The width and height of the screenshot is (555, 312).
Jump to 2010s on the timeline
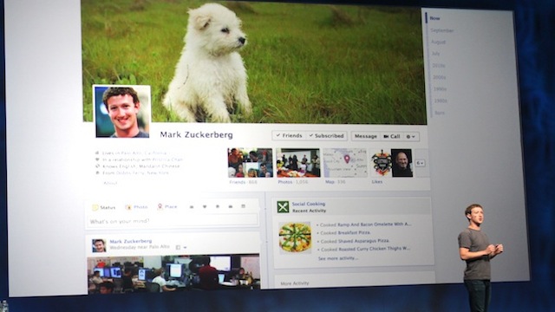point(439,66)
